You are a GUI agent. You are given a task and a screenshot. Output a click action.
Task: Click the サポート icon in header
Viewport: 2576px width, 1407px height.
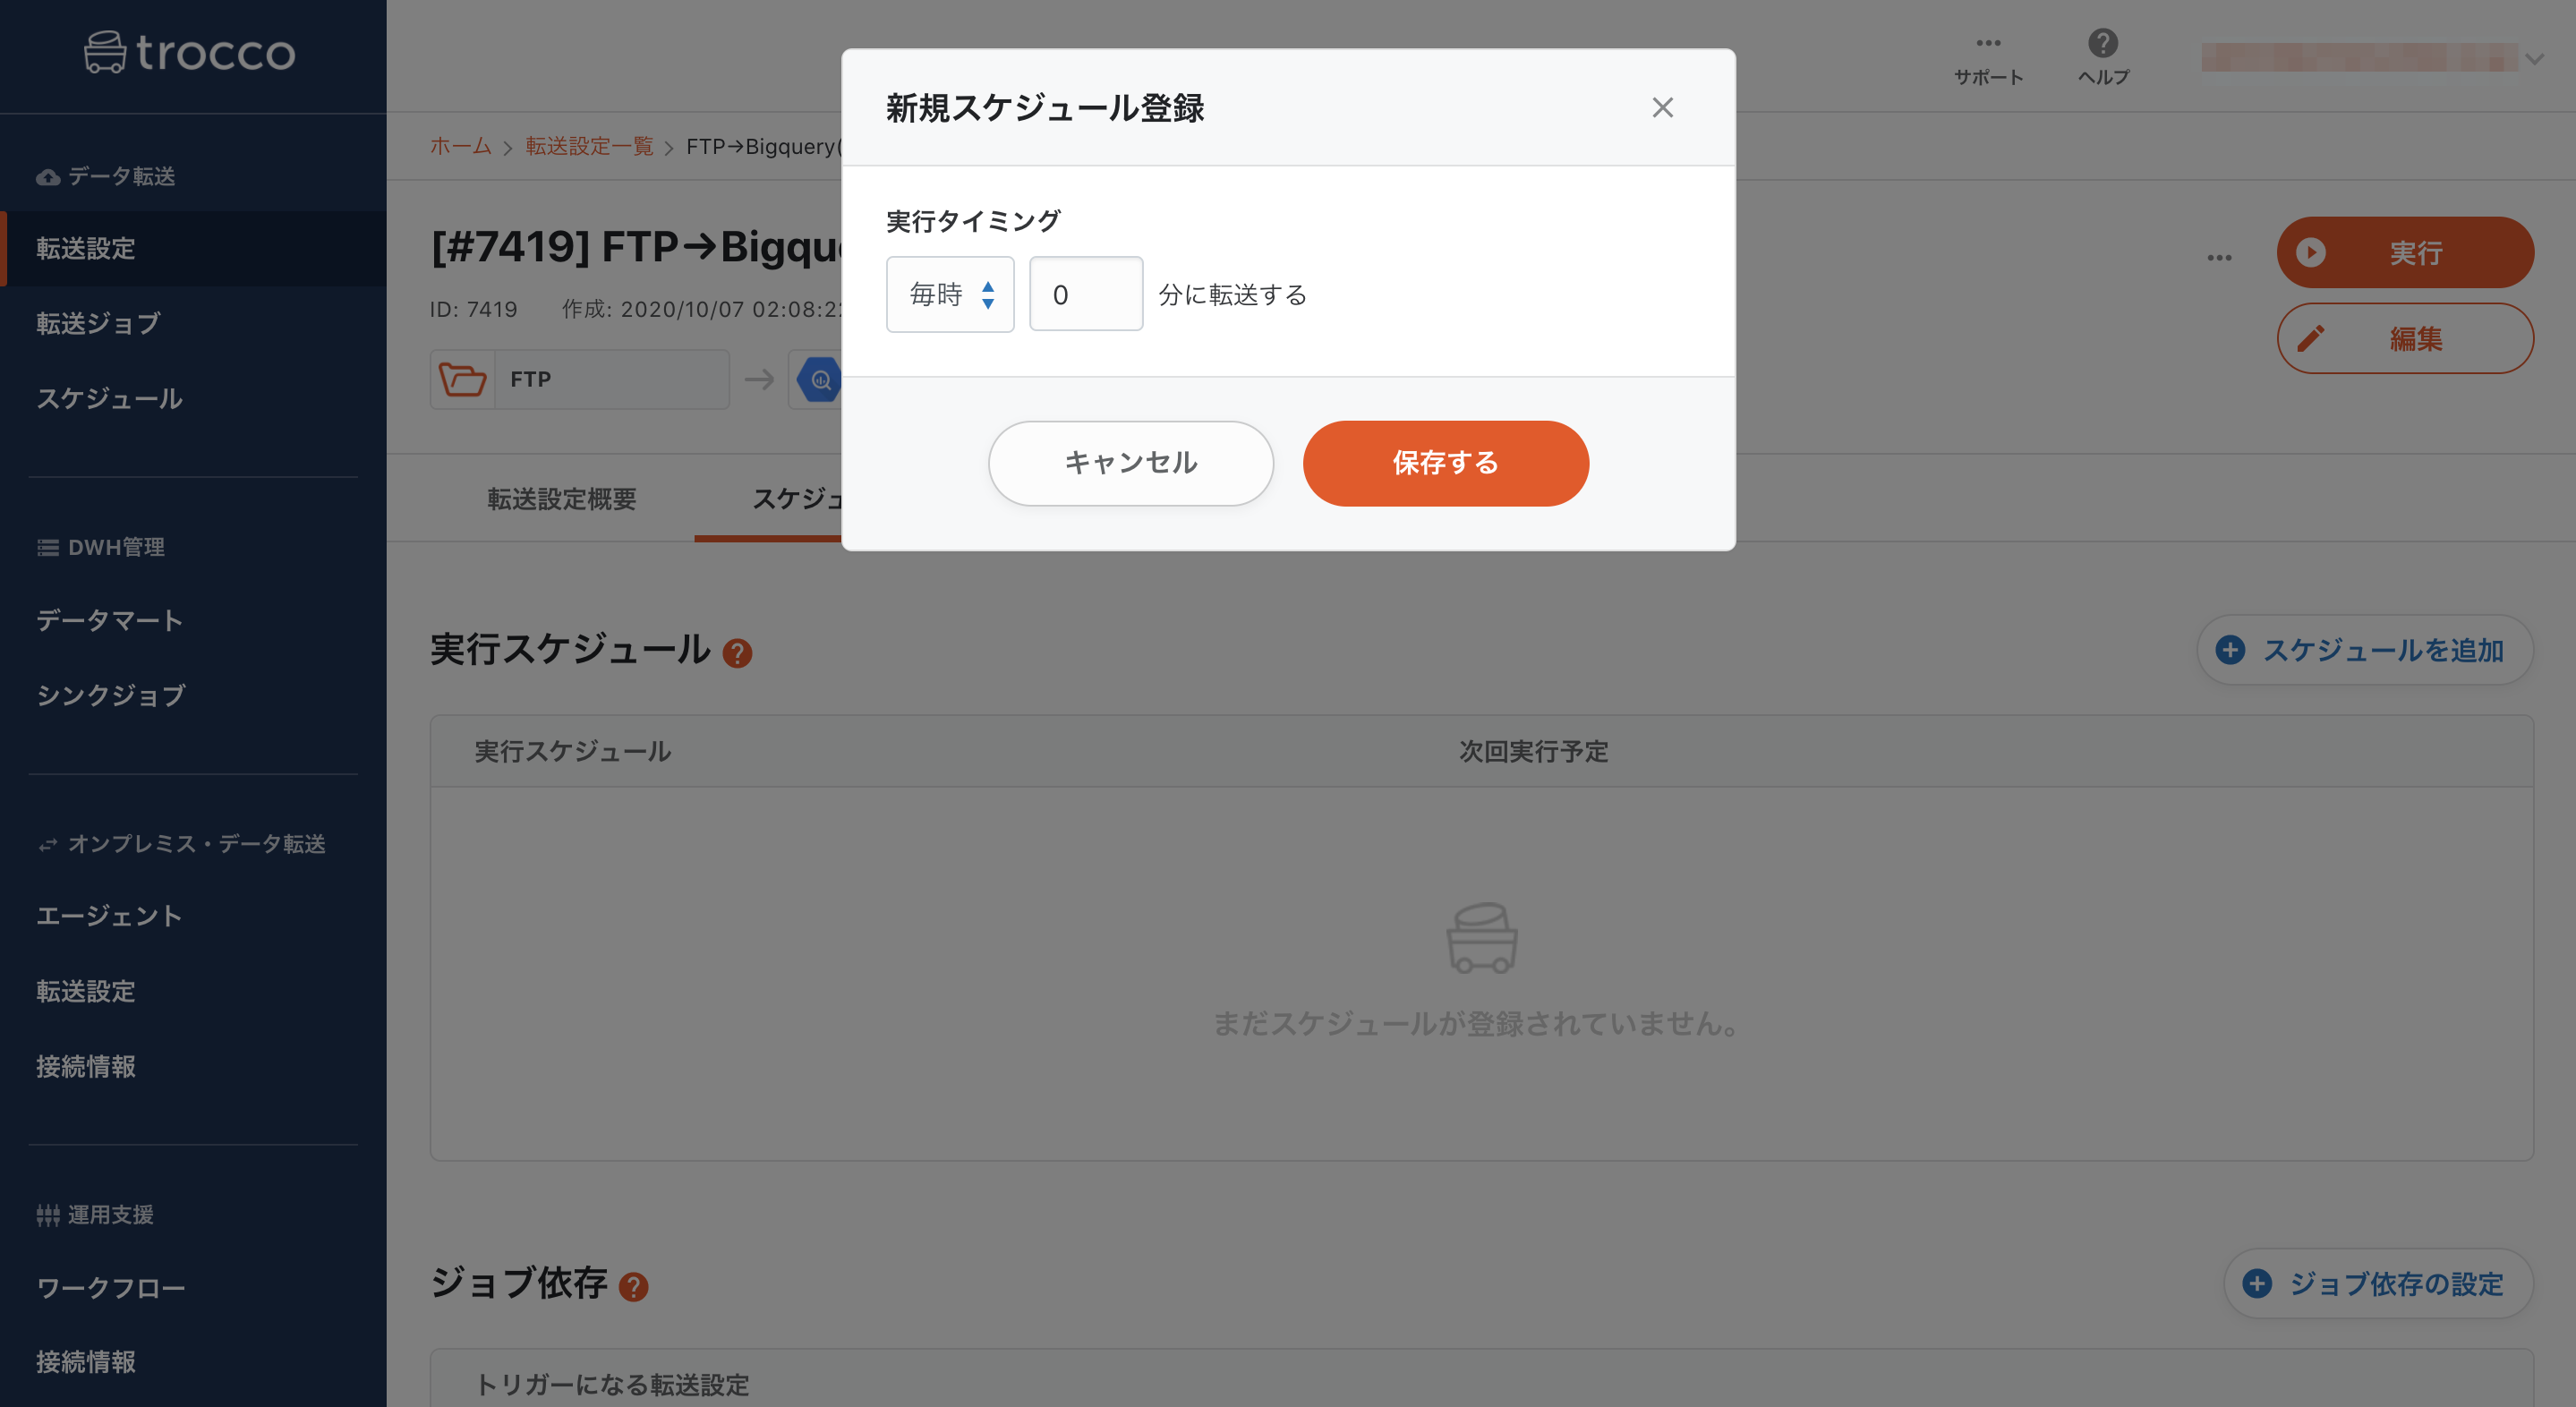click(1988, 43)
